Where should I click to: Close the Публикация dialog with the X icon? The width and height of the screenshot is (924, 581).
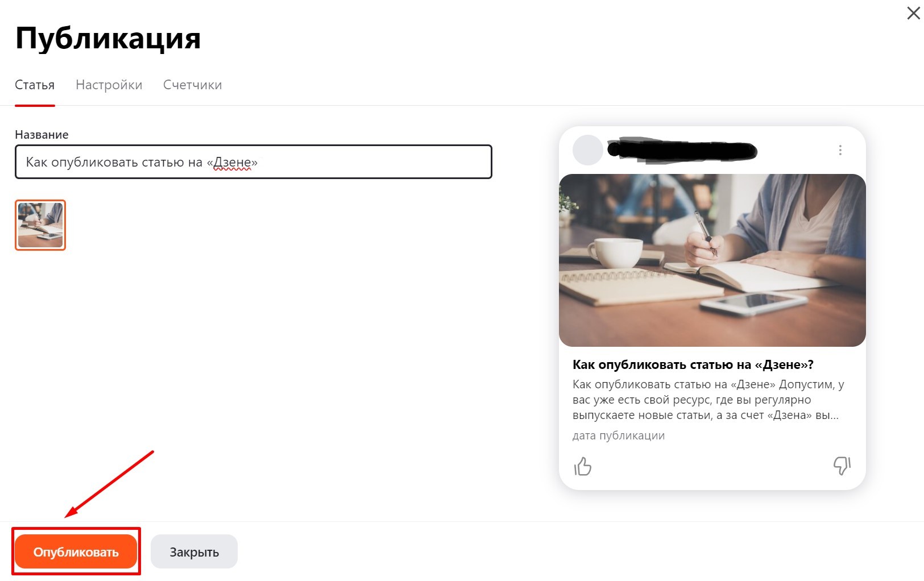point(913,13)
